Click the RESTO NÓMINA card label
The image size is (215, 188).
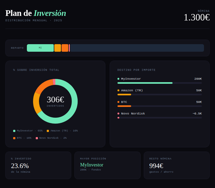[x=160, y=159]
